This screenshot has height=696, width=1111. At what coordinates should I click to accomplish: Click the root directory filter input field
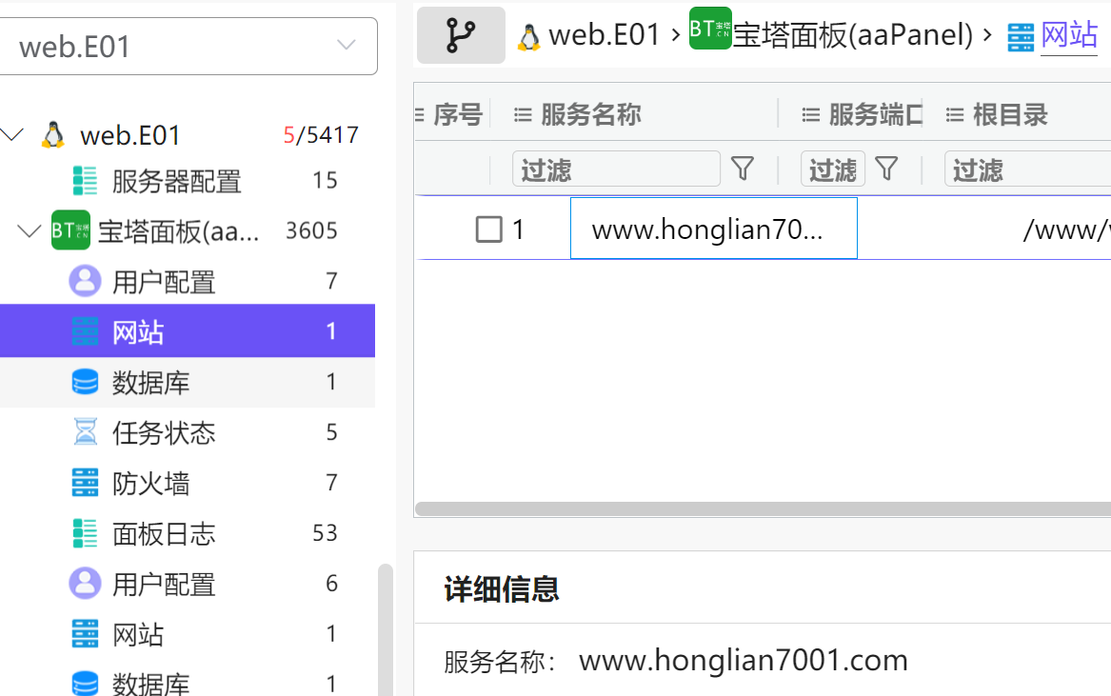point(1028,169)
